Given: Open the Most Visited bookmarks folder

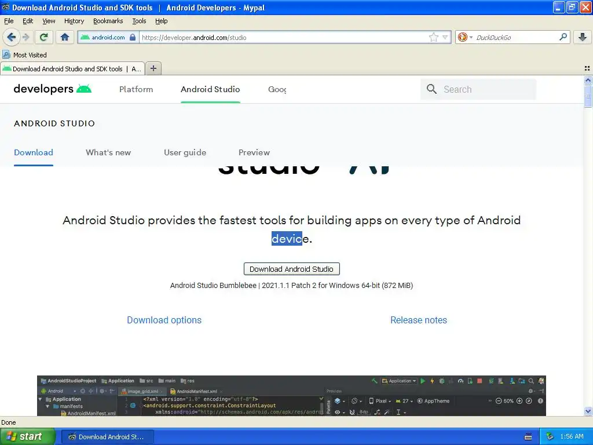Looking at the screenshot, I should pyautogui.click(x=24, y=55).
